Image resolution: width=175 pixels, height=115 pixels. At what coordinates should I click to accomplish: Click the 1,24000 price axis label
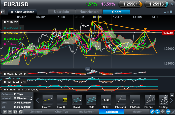coord(169,64)
